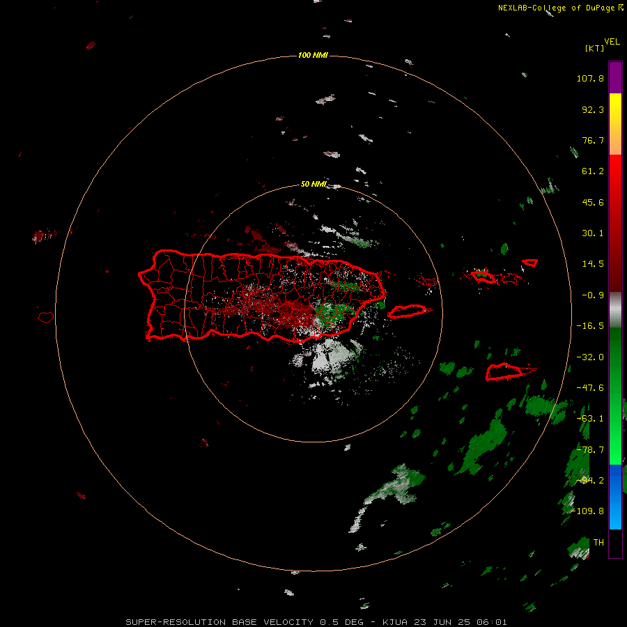627x627 pixels.
Task: Click the black TH segment of the color bar
Action: coord(615,543)
